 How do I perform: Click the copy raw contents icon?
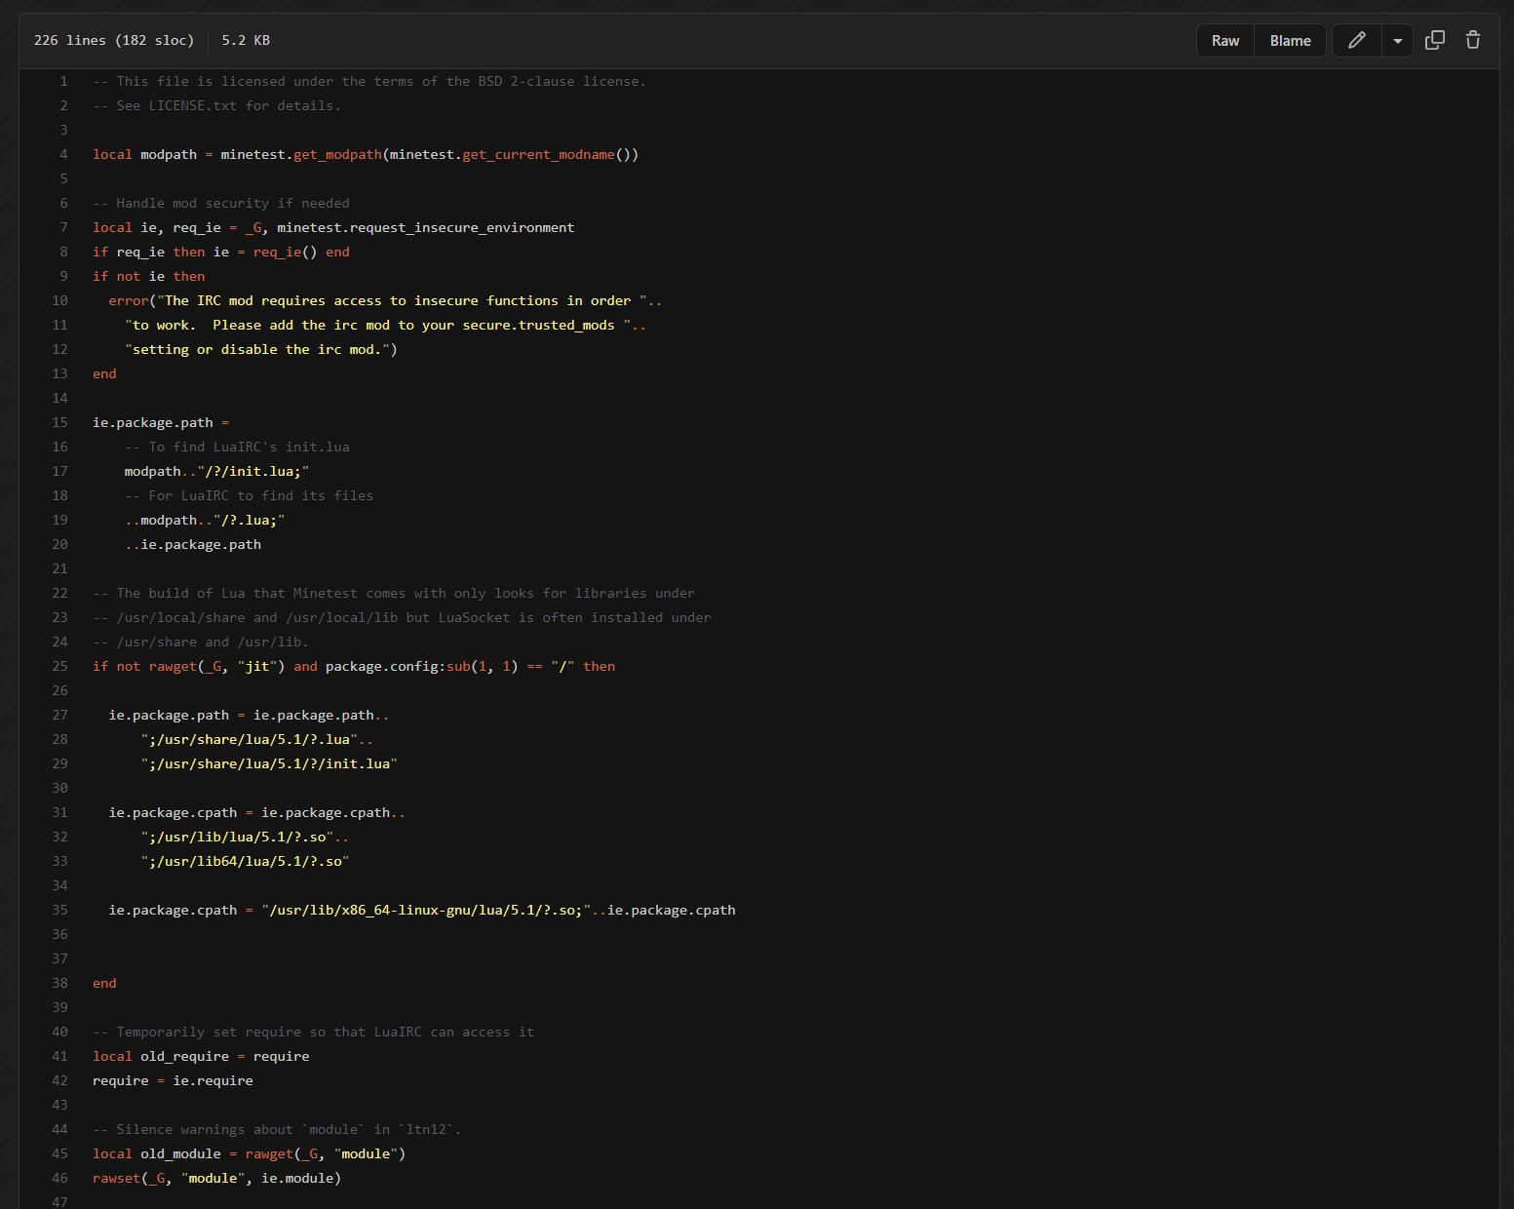coord(1434,40)
